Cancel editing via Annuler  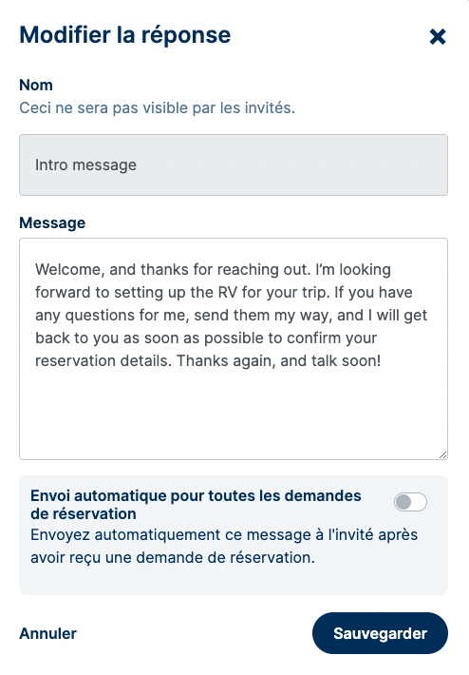click(47, 633)
